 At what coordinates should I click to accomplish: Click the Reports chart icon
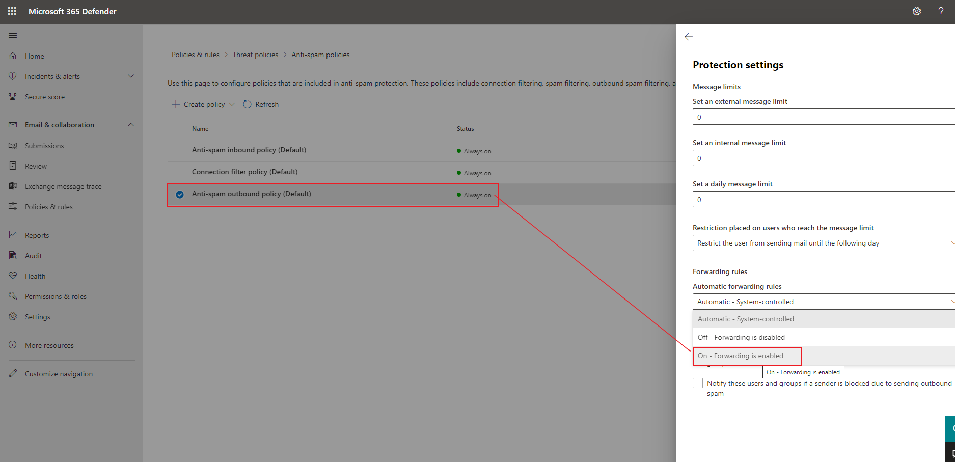click(x=13, y=235)
